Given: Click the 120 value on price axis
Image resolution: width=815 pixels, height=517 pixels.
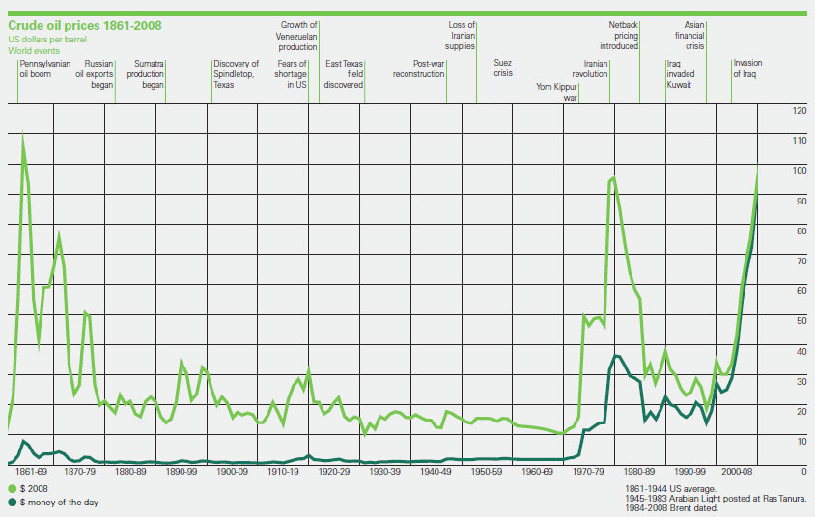Looking at the screenshot, I should coord(800,111).
